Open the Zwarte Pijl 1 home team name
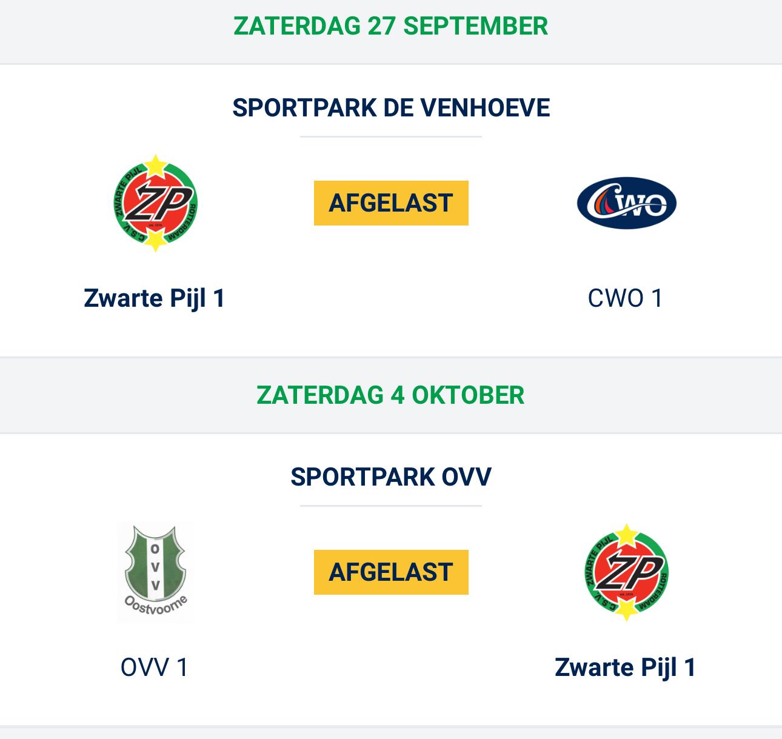The image size is (782, 739). pos(155,298)
